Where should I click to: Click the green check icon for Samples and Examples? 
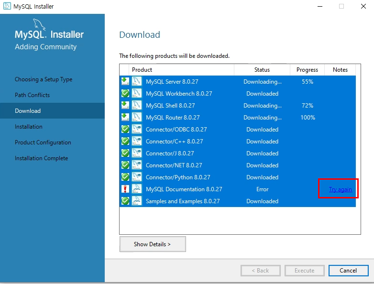(125, 201)
